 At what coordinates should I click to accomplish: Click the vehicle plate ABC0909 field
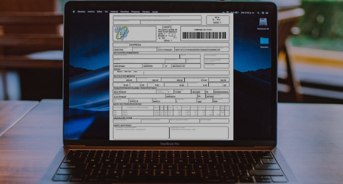[198, 92]
